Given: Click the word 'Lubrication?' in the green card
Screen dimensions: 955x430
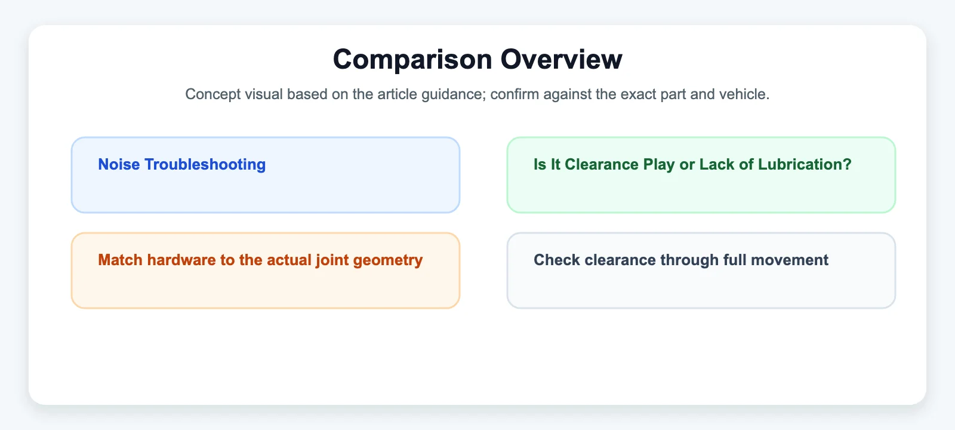Looking at the screenshot, I should point(805,164).
